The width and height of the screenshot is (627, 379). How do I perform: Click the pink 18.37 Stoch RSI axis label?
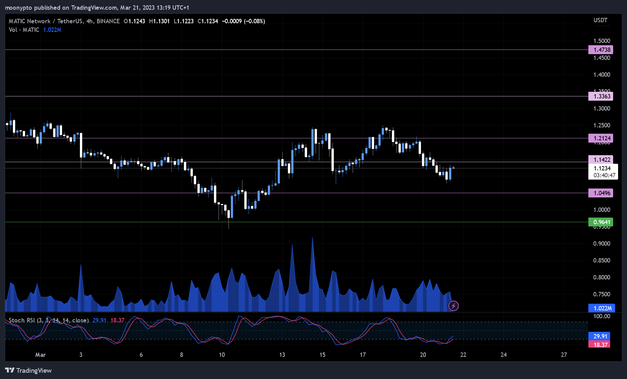[599, 345]
